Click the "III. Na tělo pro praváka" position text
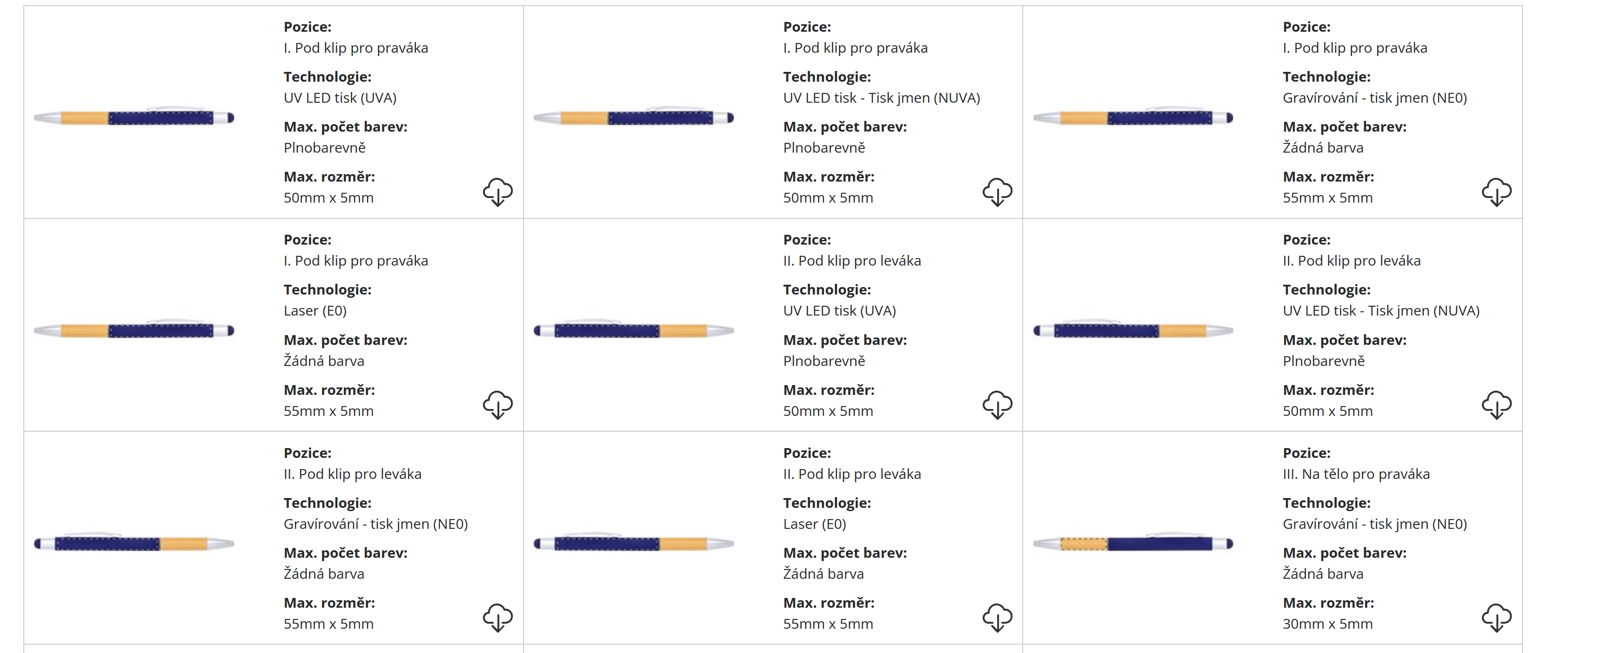The width and height of the screenshot is (1606, 653). click(x=1356, y=474)
